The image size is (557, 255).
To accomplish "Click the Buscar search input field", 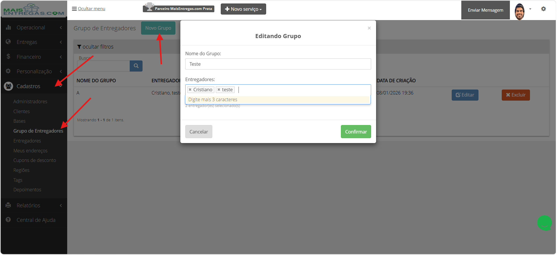I will point(104,66).
